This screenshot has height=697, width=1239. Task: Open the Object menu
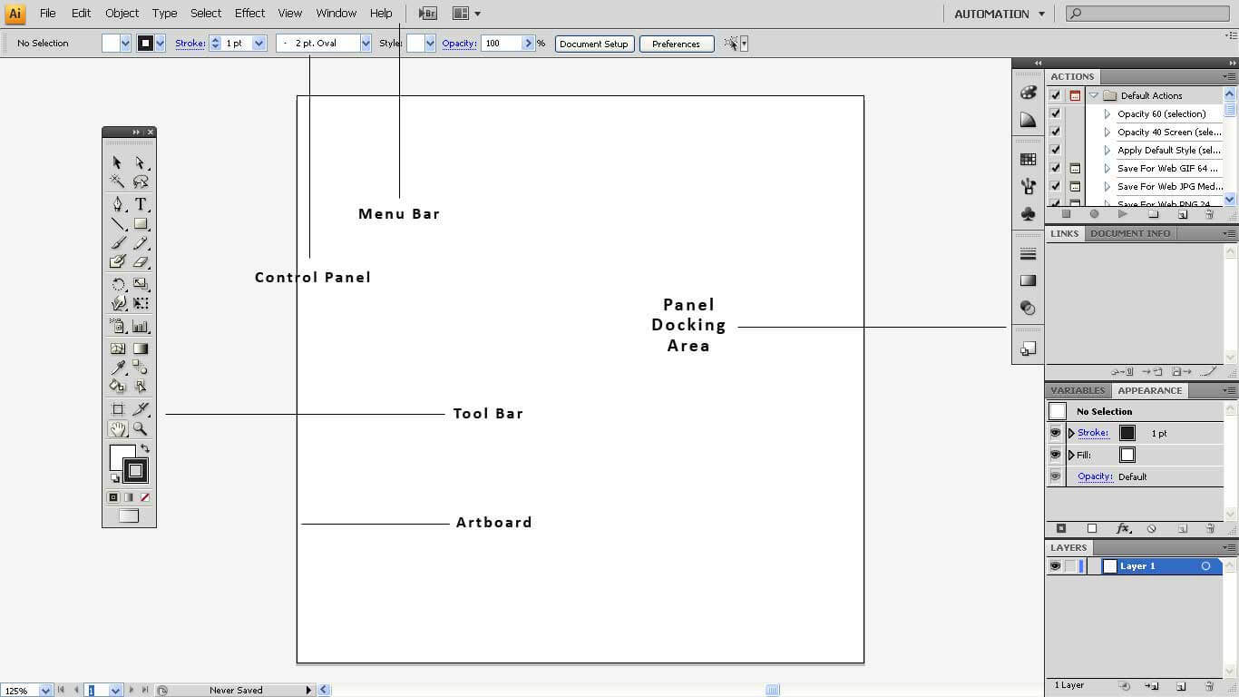122,13
